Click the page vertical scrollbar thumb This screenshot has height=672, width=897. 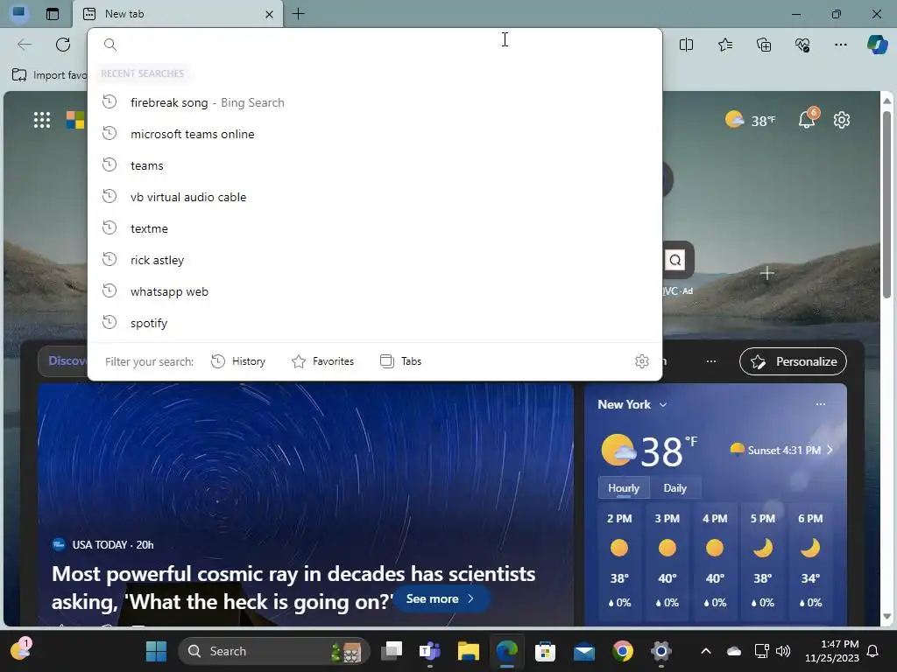tap(886, 204)
